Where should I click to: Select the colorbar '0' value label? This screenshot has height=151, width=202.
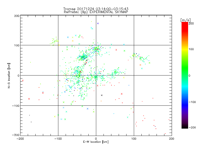189,75
